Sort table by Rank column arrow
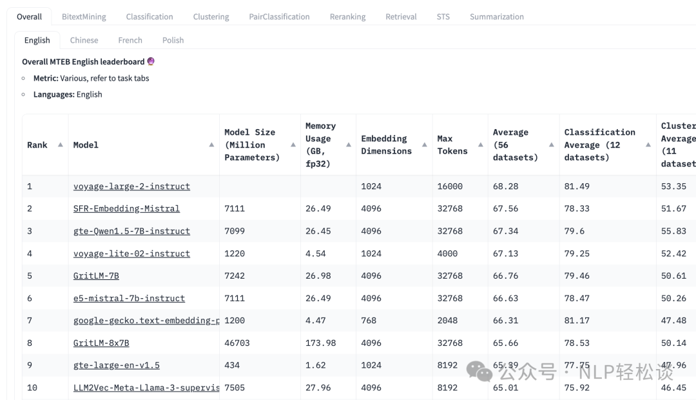 (x=61, y=145)
